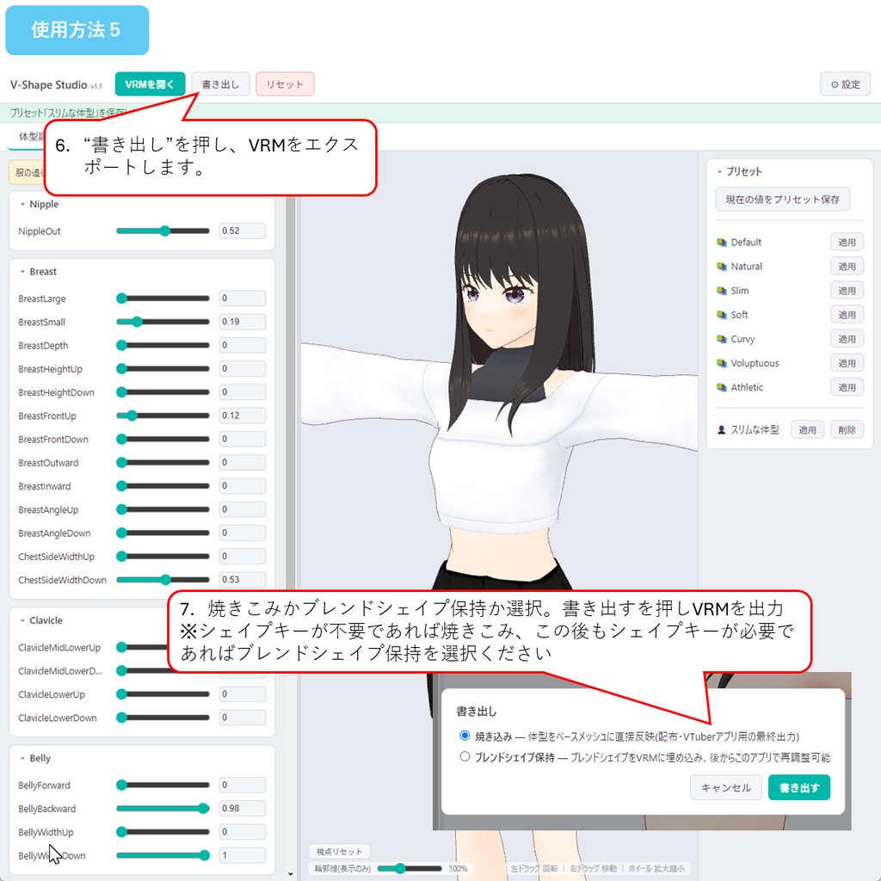
Task: Collapse the プリセット panel
Action: (x=720, y=171)
